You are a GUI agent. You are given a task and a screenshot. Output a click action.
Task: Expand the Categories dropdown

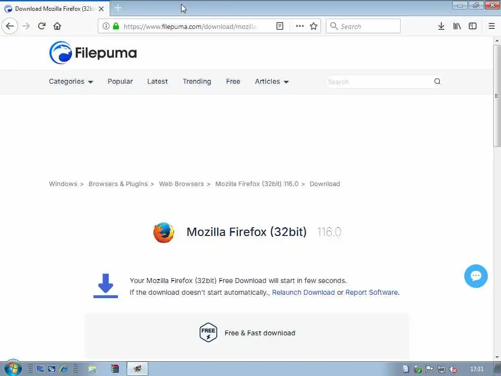tap(71, 82)
